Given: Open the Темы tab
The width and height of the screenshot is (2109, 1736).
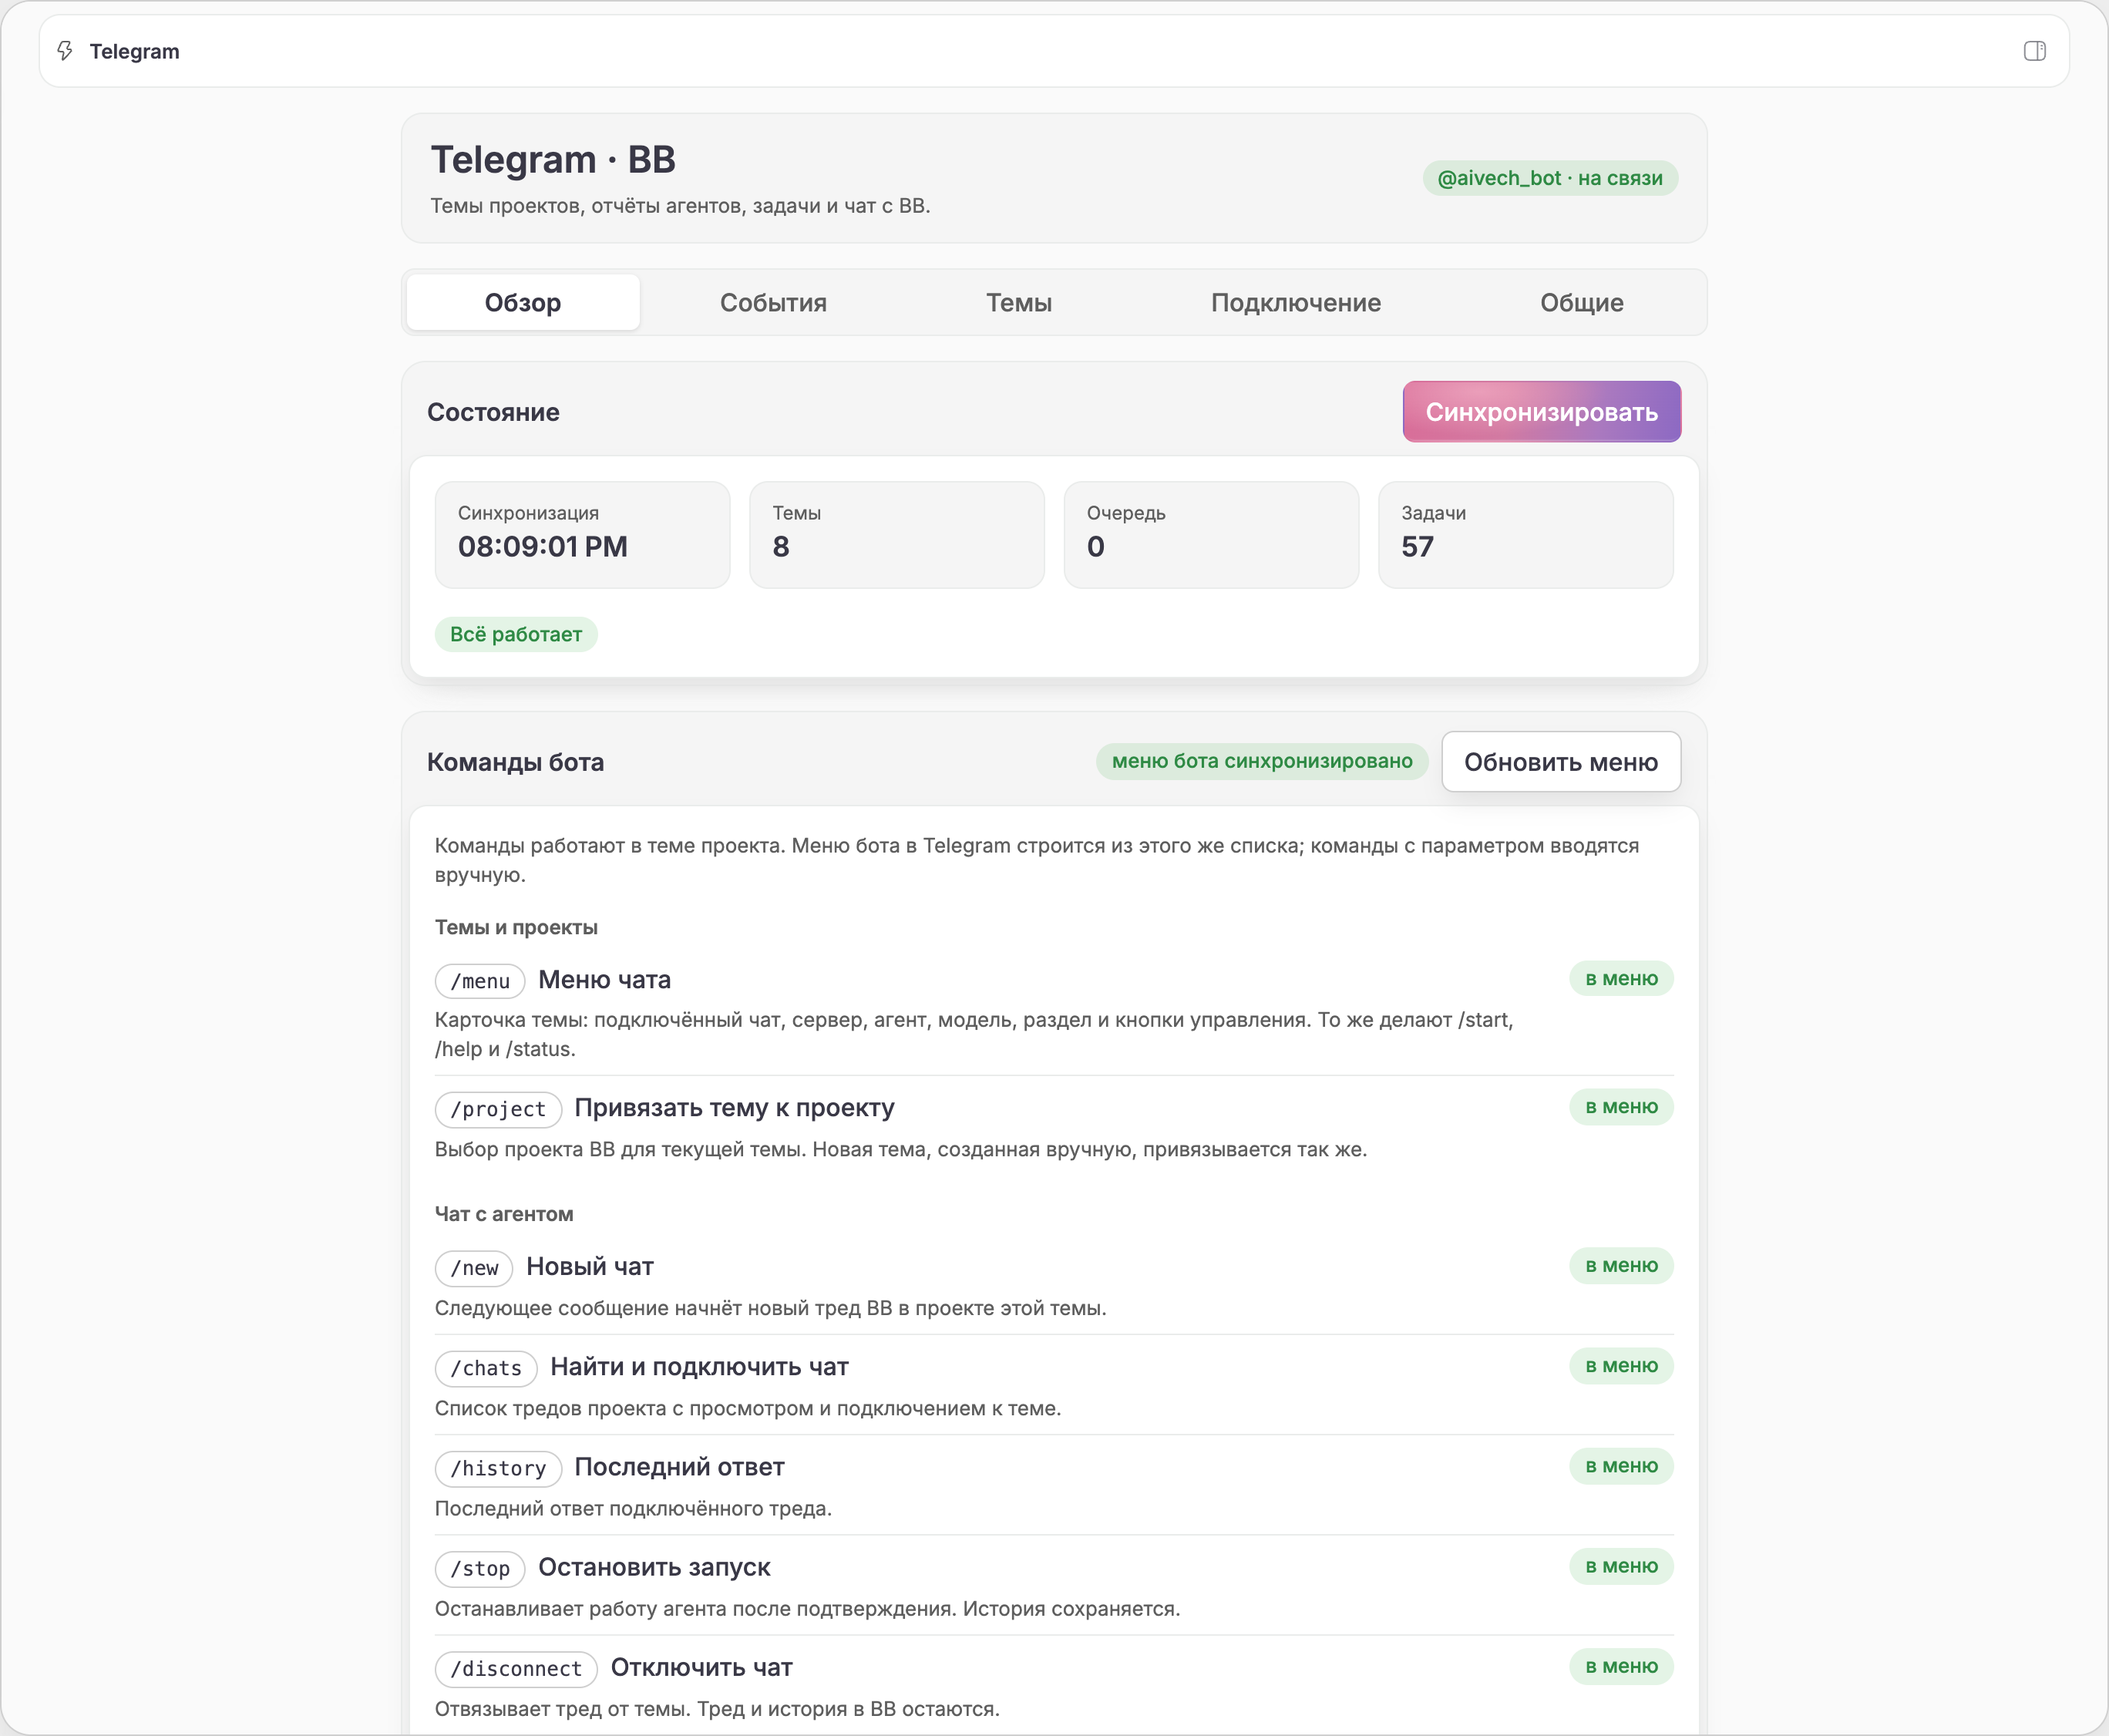Looking at the screenshot, I should [1019, 302].
